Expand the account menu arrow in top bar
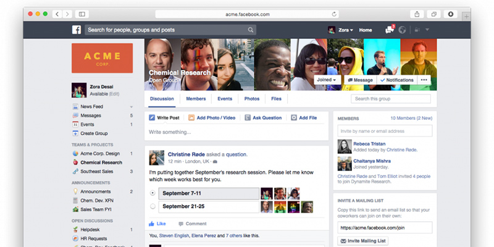Screen dimensions: 494x247 point(427,30)
